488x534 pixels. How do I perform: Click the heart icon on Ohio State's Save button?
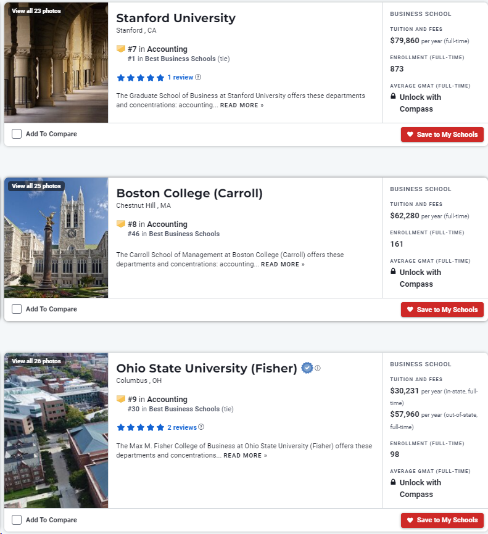tap(410, 520)
